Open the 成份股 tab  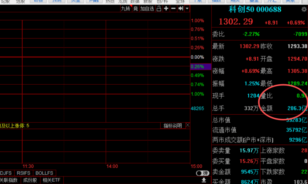(30, 180)
